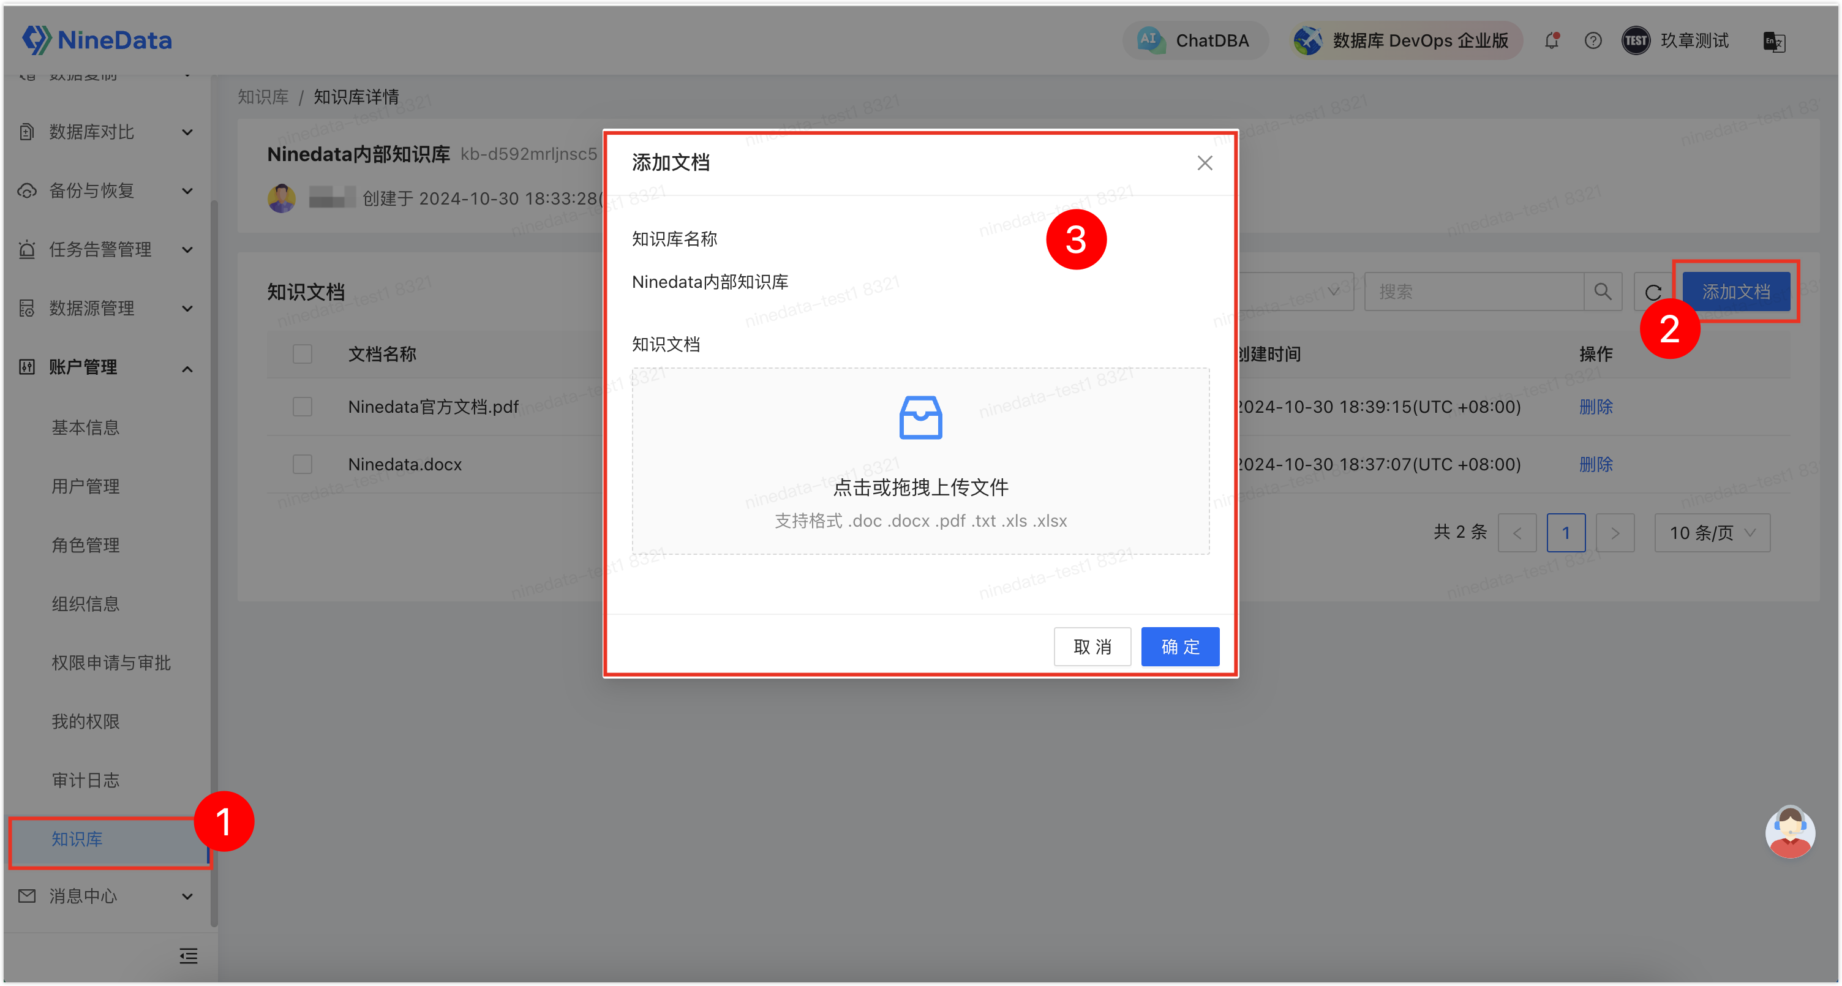The width and height of the screenshot is (1842, 986).
Task: Click the 数据库 DevOps 企业版 badge
Action: coord(1407,41)
